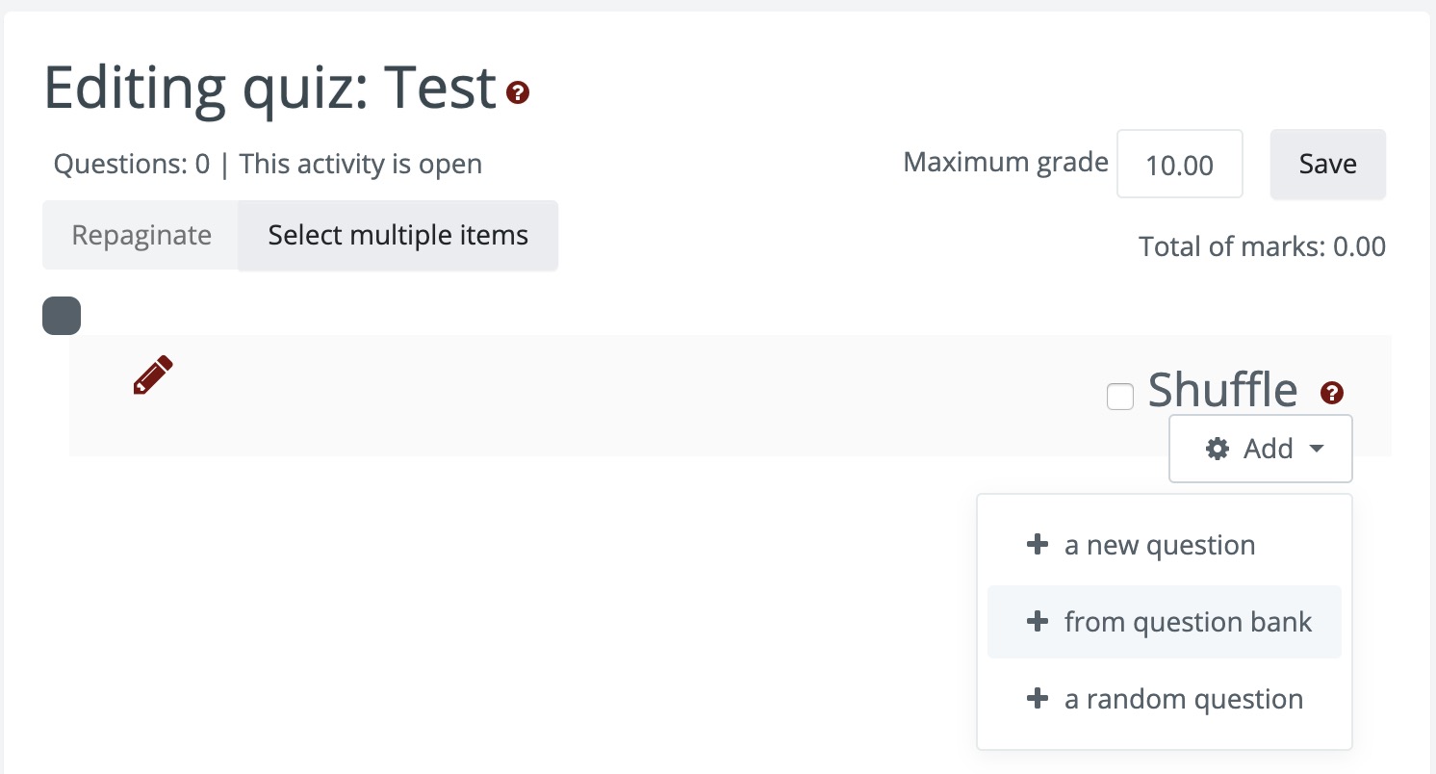The image size is (1436, 774).
Task: Click the gear icon inside the Add button
Action: click(x=1217, y=449)
